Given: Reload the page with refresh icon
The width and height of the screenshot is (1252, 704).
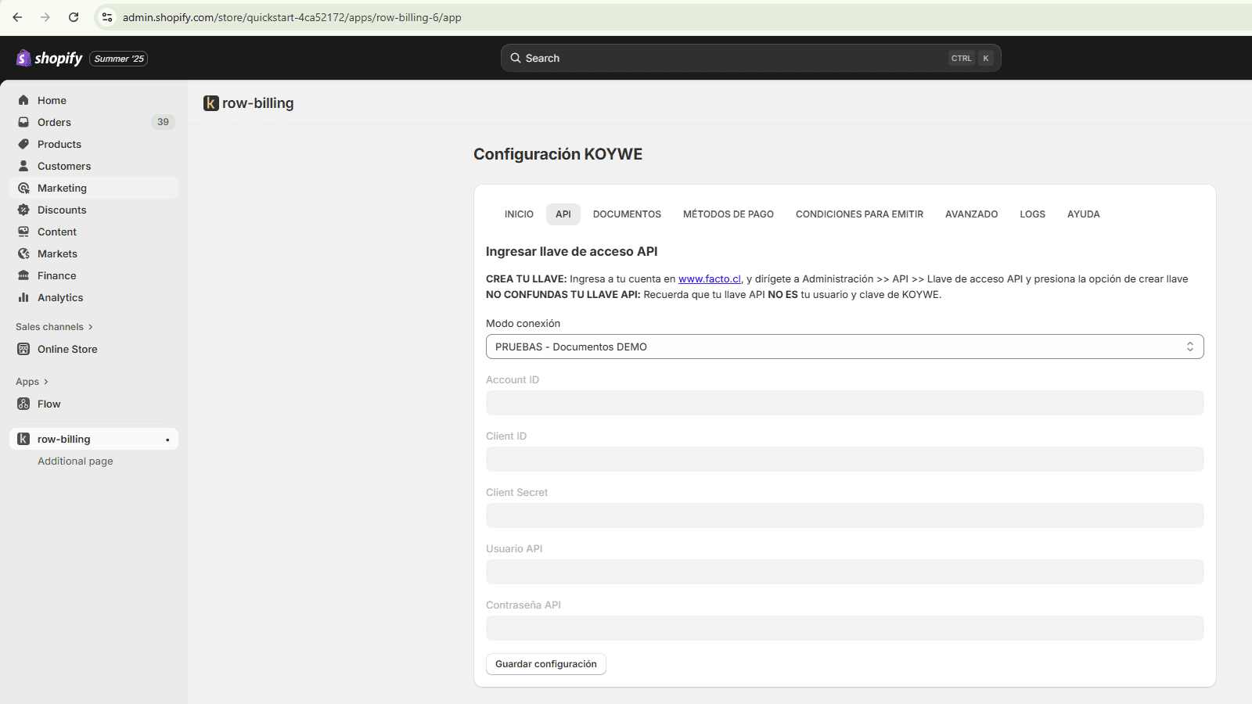Looking at the screenshot, I should (74, 17).
